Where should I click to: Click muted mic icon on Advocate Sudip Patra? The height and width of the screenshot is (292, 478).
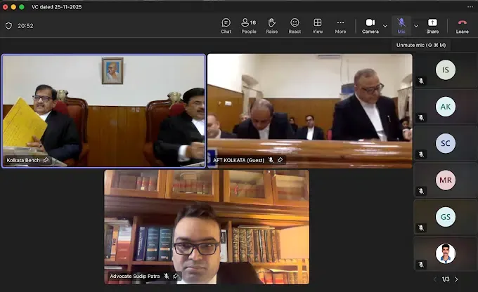point(166,276)
